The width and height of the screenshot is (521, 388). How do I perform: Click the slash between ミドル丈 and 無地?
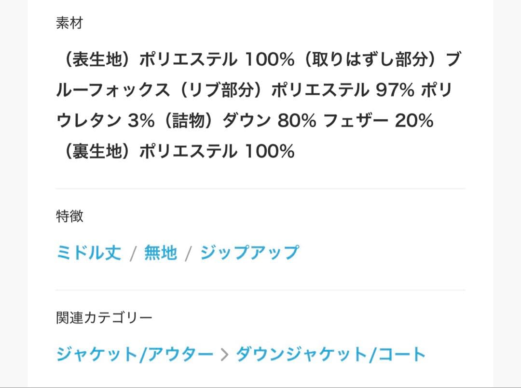pyautogui.click(x=133, y=254)
